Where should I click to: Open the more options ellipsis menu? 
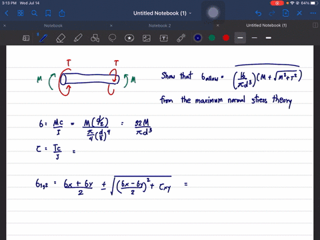[313, 13]
